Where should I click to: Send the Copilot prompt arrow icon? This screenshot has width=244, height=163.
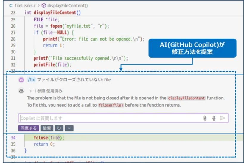click(x=223, y=118)
